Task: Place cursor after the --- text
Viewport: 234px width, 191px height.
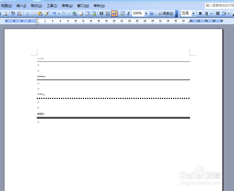Action: pos(41,59)
